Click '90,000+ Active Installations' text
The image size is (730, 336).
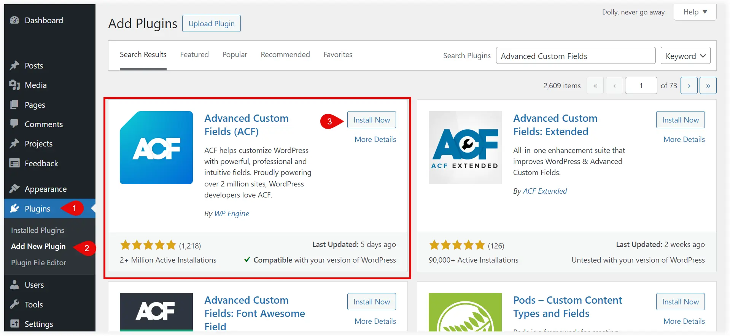tap(474, 260)
